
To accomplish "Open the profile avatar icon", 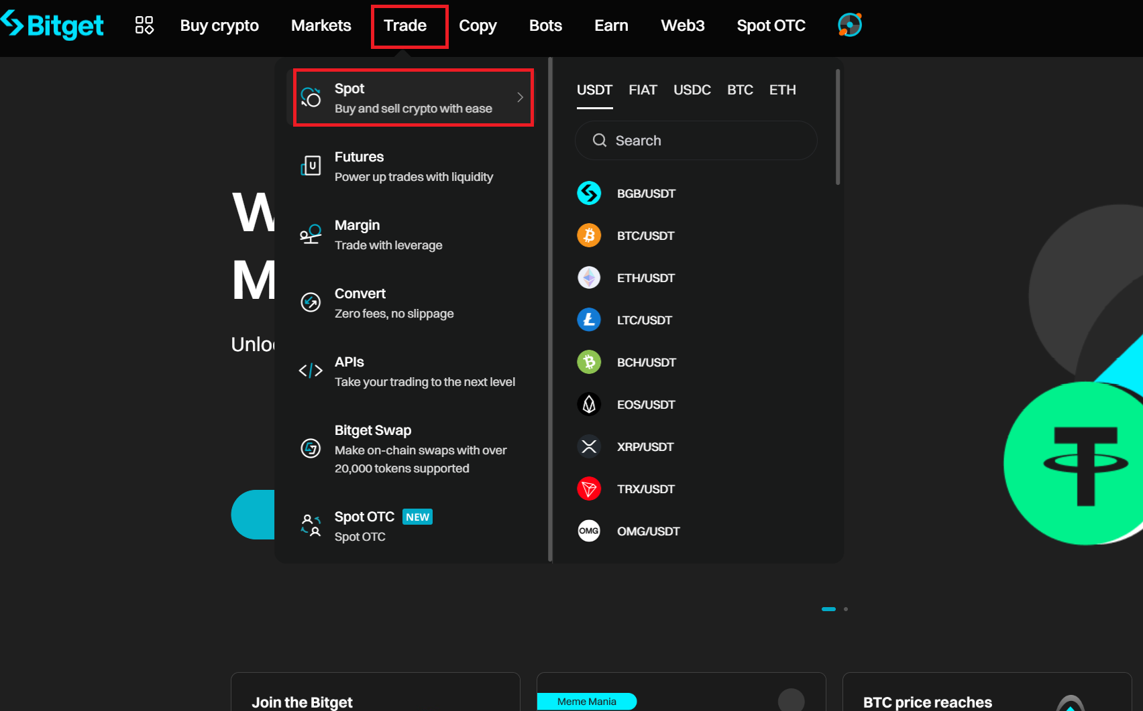I will (850, 25).
